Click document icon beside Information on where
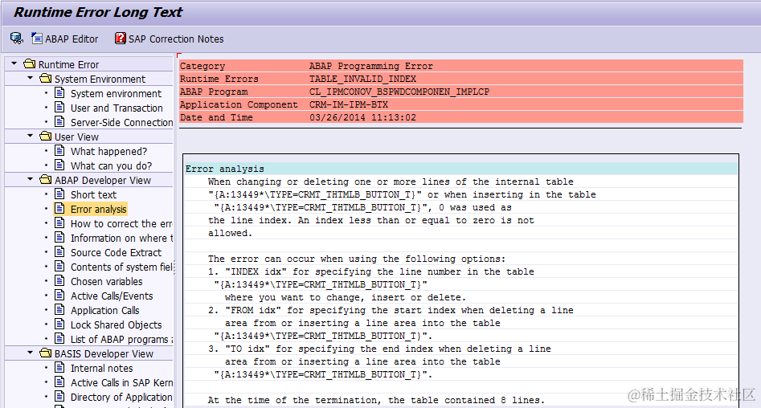 59,237
